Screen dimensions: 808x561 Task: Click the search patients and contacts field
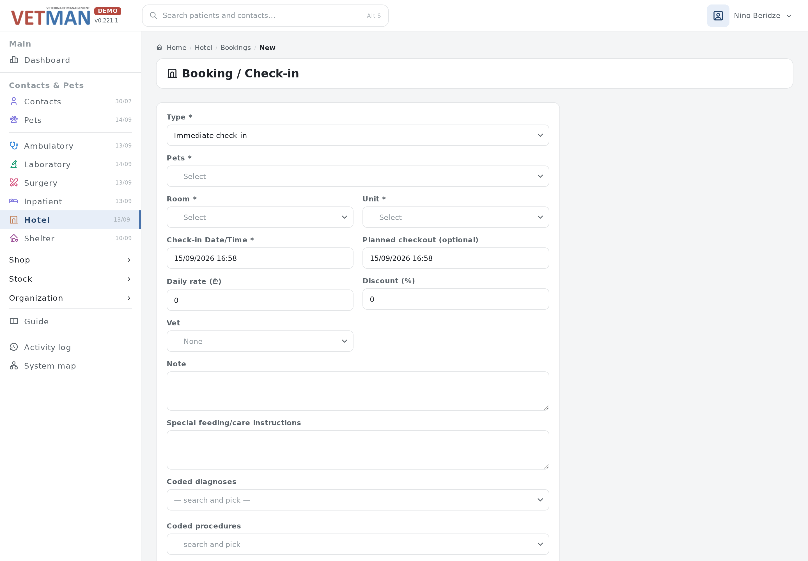coord(265,15)
